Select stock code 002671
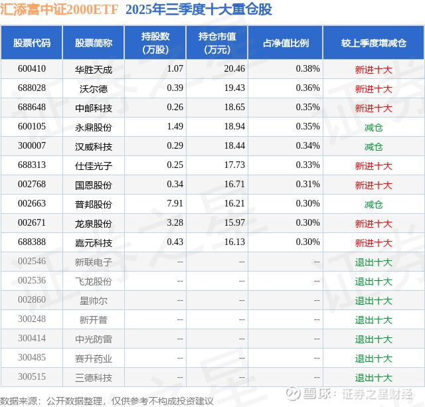Image resolution: width=425 pixels, height=407 pixels. [32, 222]
